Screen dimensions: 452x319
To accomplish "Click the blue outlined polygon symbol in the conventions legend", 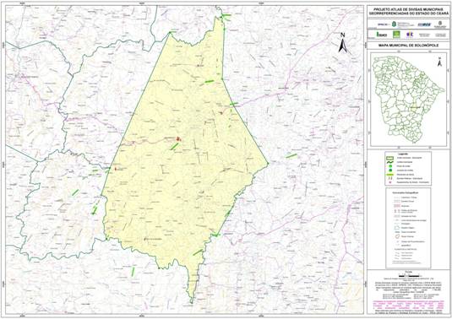I will pos(397,228).
